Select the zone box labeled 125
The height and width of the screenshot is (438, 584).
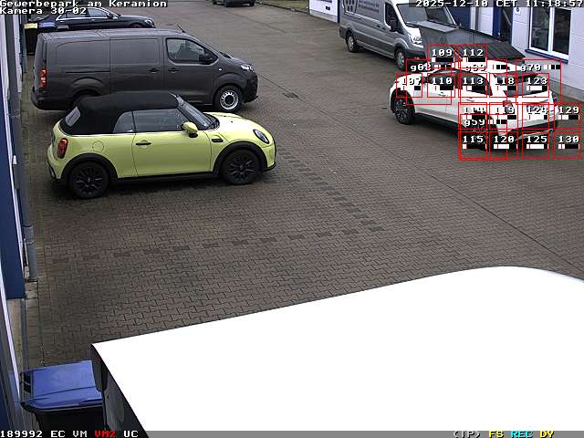tap(537, 143)
